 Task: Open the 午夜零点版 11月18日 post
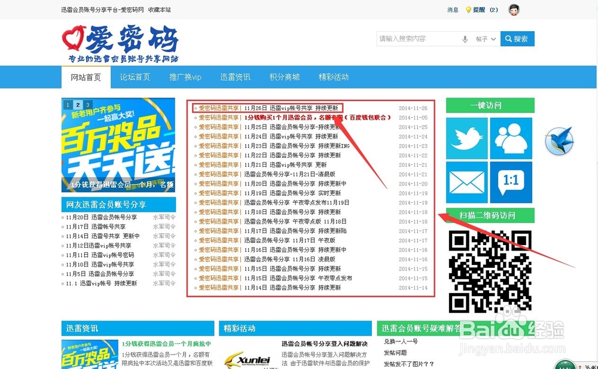[295, 221]
